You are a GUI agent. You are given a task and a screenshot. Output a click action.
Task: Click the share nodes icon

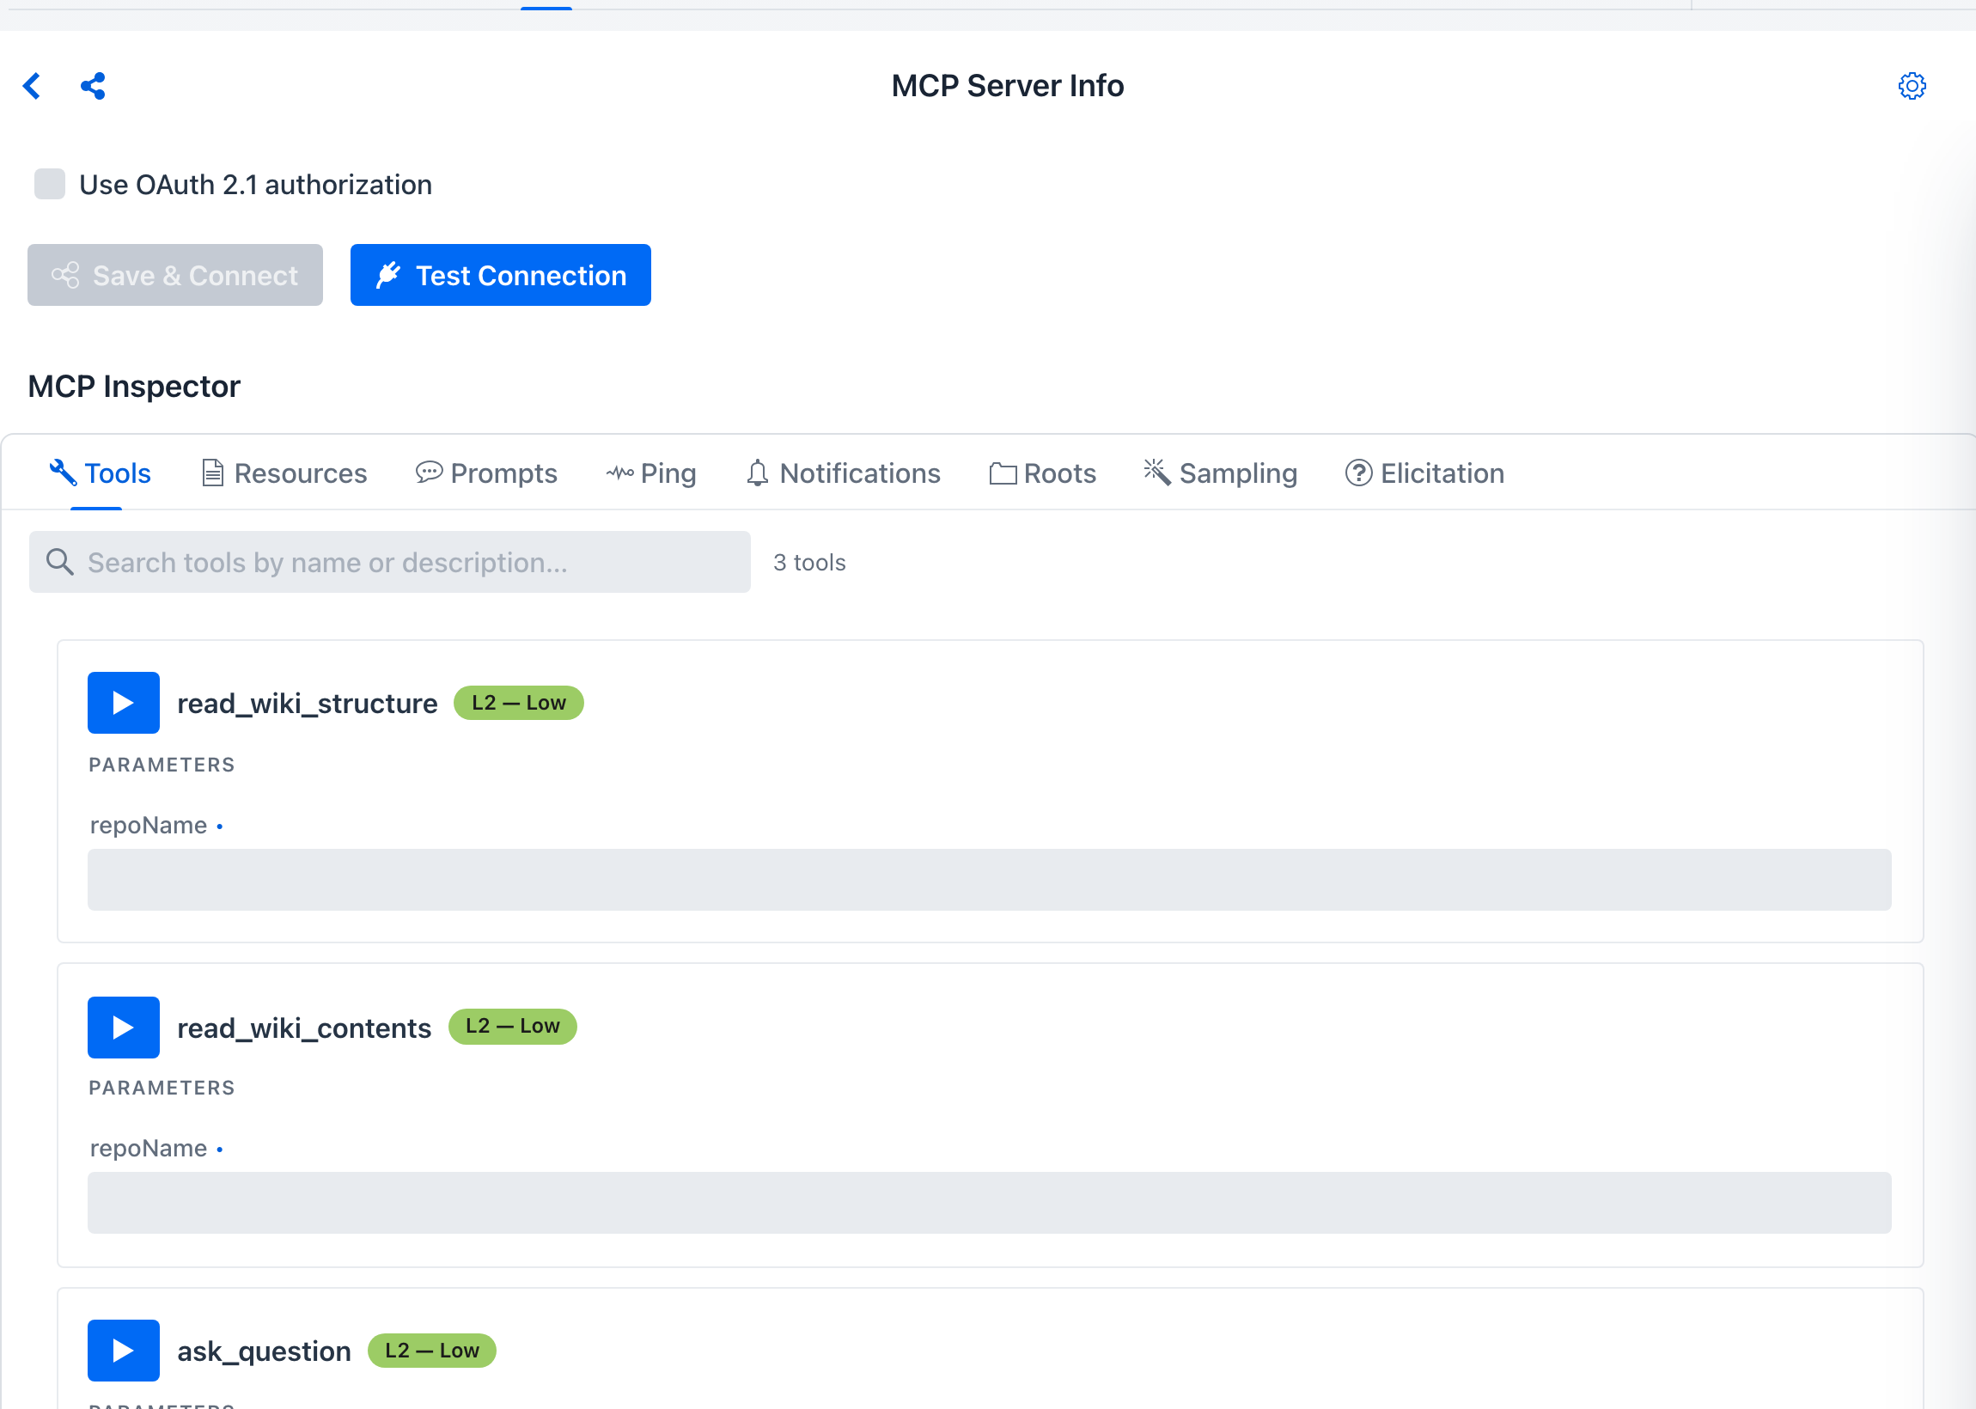[93, 86]
